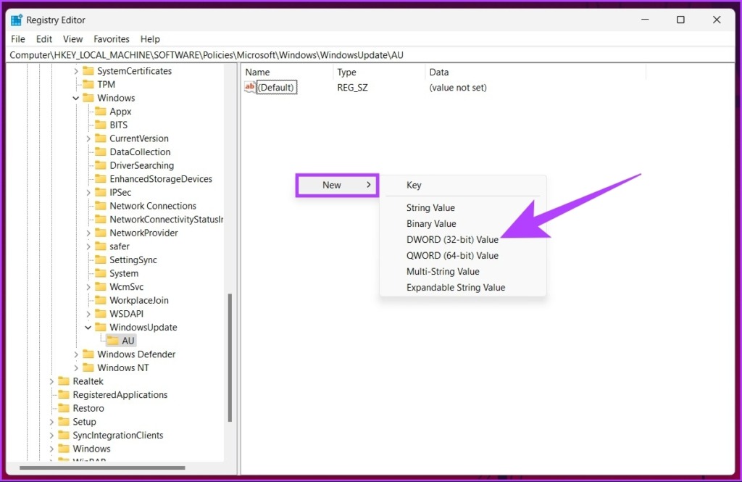Image resolution: width=742 pixels, height=482 pixels.
Task: Click the New context menu item
Action: [x=337, y=185]
